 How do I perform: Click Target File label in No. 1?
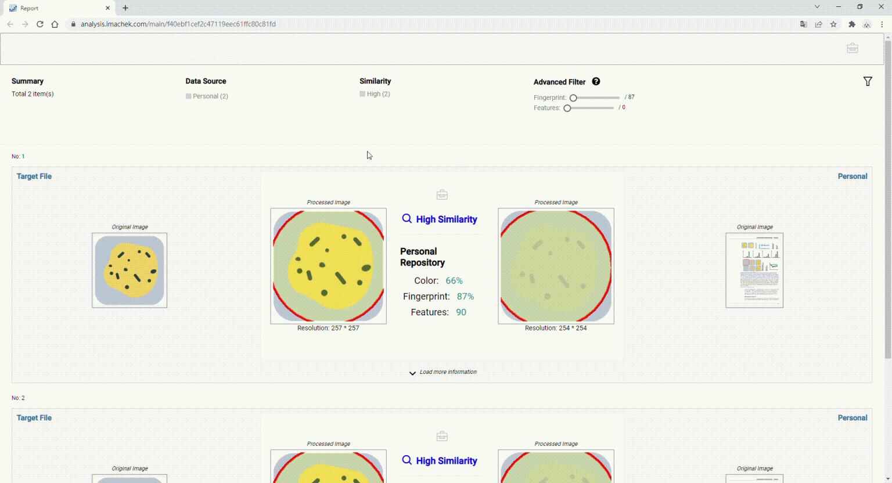click(x=34, y=176)
